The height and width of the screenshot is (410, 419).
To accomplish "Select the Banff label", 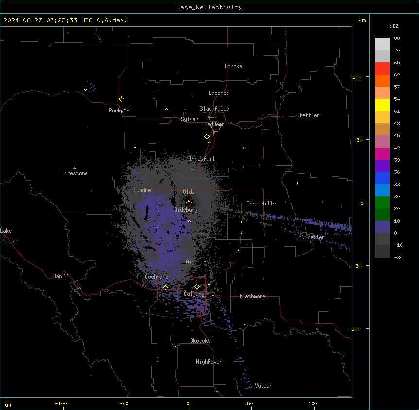I will (60, 276).
